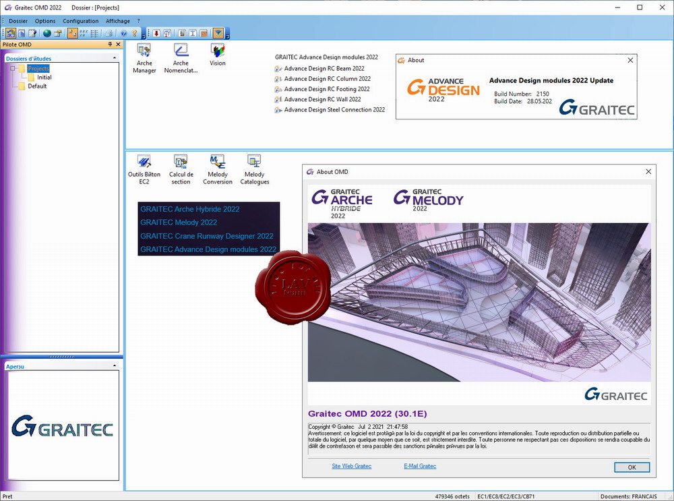The width and height of the screenshot is (674, 501).
Task: Click the Graitec OMD 2022 (30.1E) heading
Action: pyautogui.click(x=367, y=414)
